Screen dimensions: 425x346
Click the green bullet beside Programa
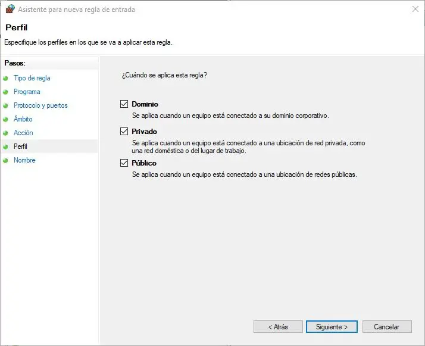(6, 92)
